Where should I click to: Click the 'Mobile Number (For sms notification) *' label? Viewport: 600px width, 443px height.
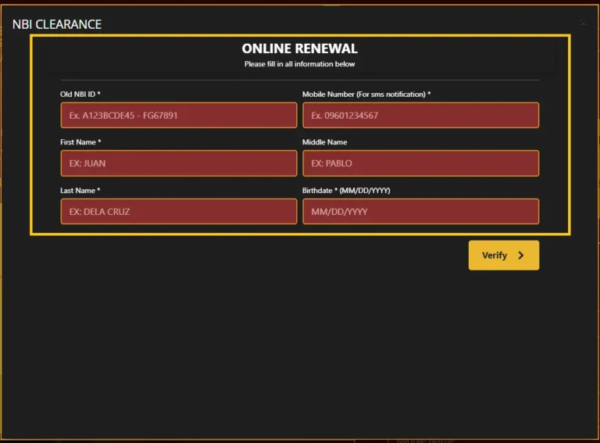tap(366, 94)
